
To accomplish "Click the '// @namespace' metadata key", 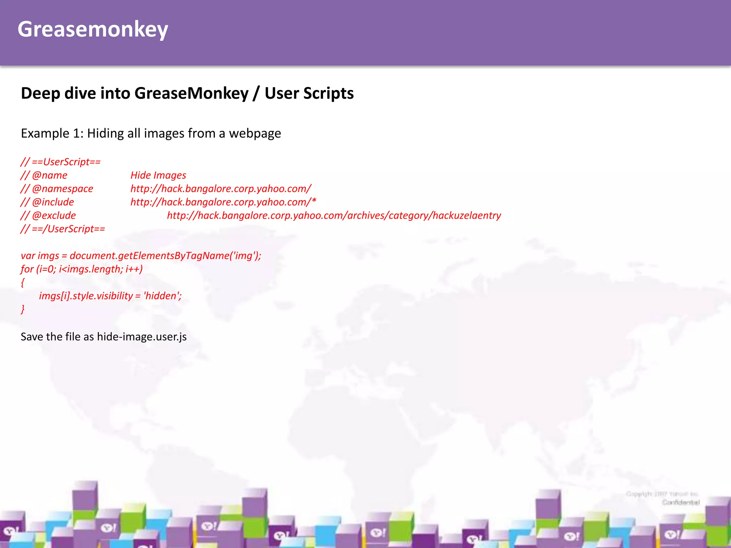I will click(x=57, y=188).
